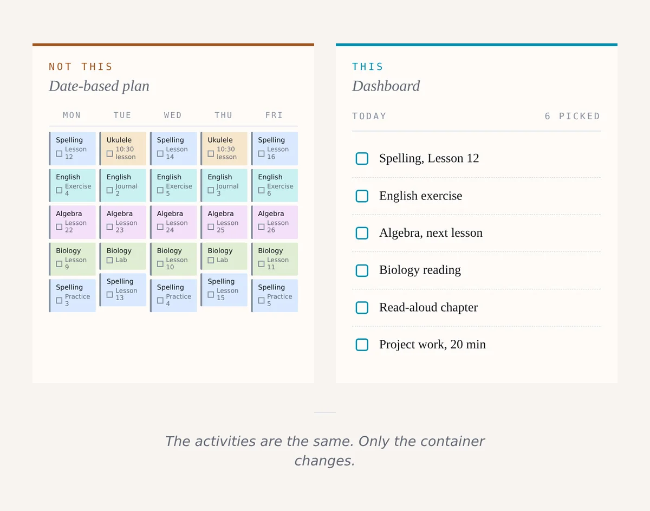The width and height of the screenshot is (650, 511).
Task: Check the Algebra Lesson 26 box
Action: point(261,227)
